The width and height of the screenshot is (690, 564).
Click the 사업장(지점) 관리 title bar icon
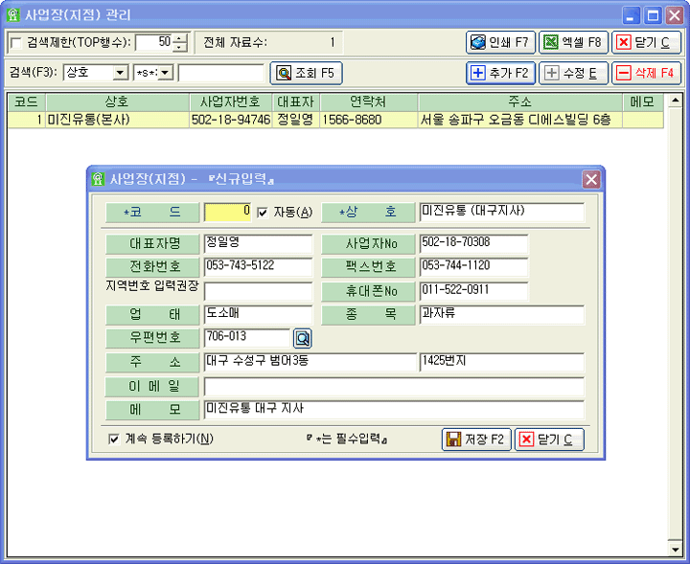point(13,15)
